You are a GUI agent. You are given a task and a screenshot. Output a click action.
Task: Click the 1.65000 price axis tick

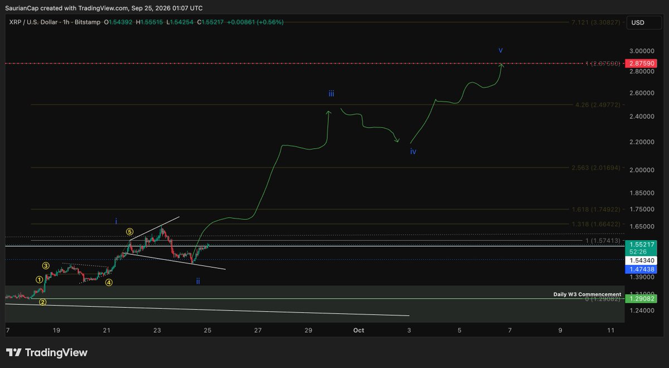click(x=642, y=226)
